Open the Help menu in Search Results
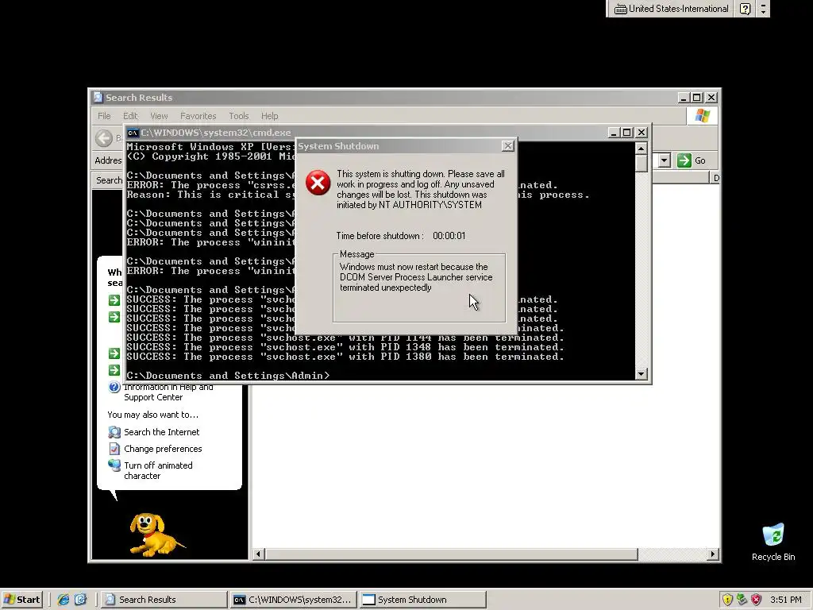813x610 pixels. point(269,116)
